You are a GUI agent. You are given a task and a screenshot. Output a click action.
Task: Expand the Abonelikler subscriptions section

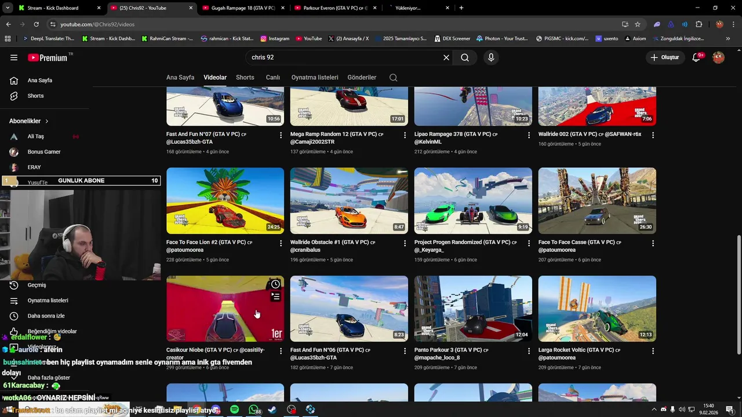coord(29,121)
